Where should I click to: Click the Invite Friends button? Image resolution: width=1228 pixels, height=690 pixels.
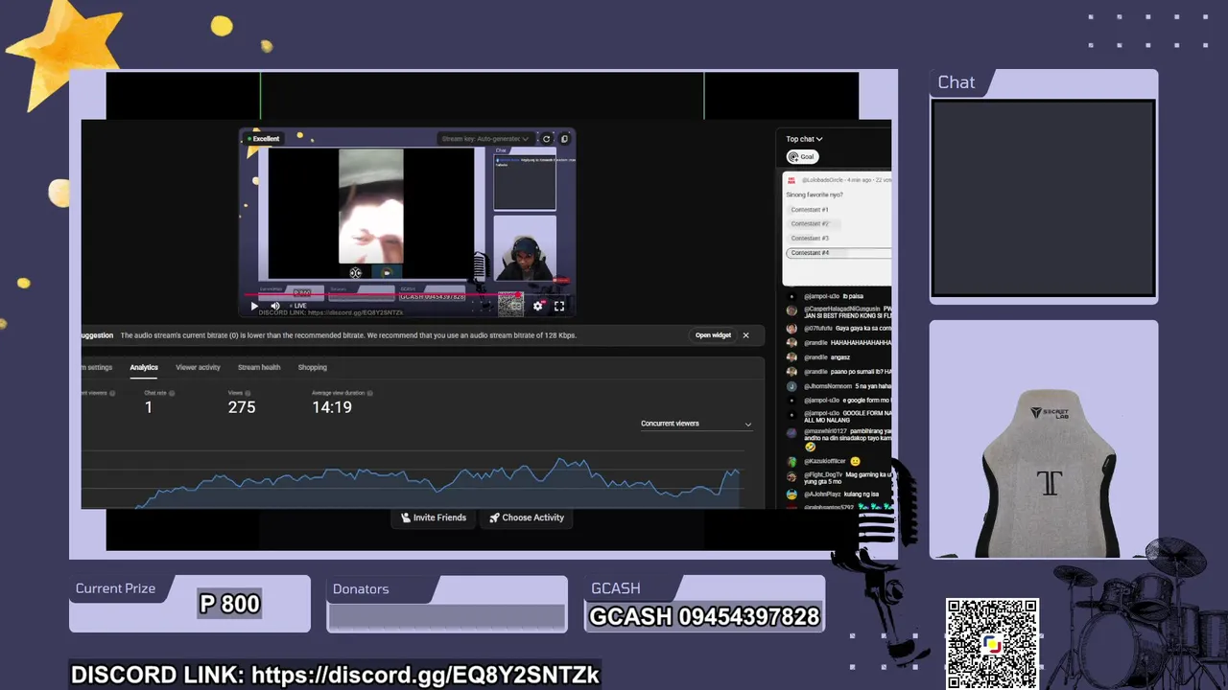point(434,517)
